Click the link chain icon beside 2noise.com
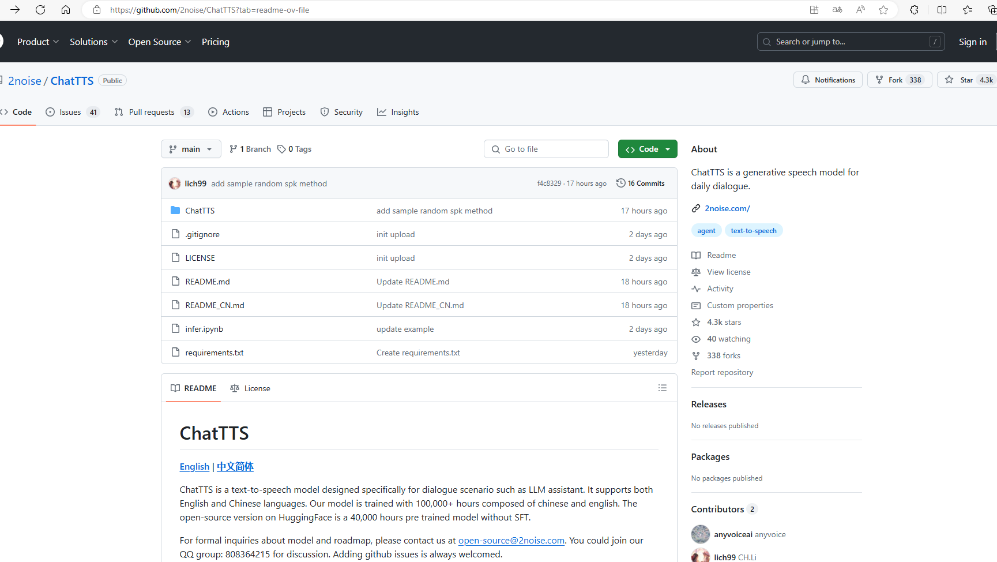Viewport: 997px width, 562px height. (696, 208)
